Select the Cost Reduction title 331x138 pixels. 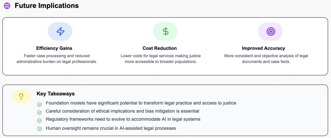point(160,48)
